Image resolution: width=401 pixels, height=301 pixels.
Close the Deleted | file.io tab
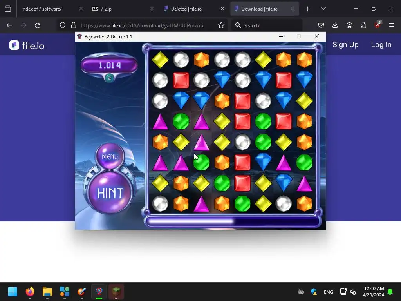coord(222,9)
